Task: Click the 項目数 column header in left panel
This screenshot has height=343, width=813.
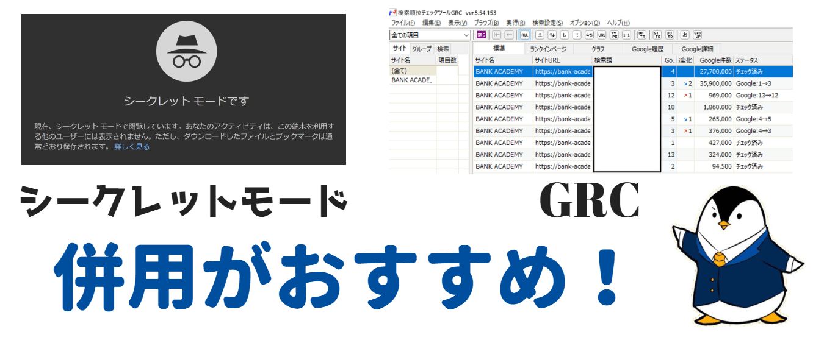Action: (x=447, y=60)
